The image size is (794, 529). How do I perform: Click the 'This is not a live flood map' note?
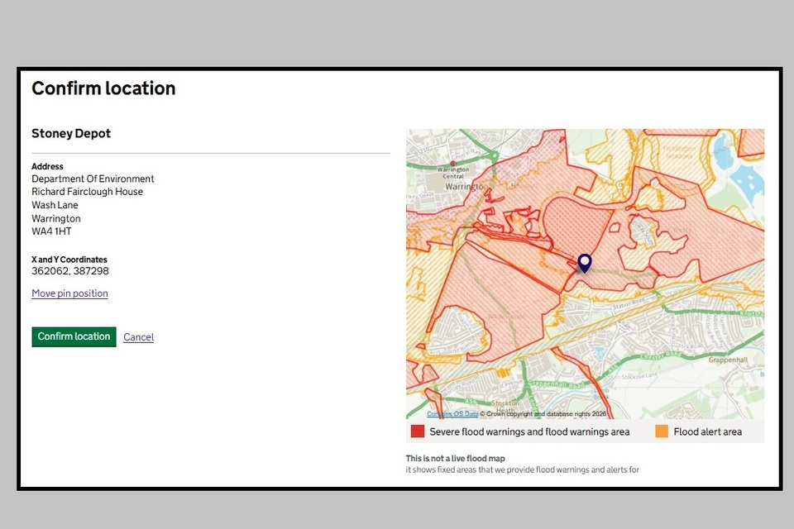click(455, 458)
